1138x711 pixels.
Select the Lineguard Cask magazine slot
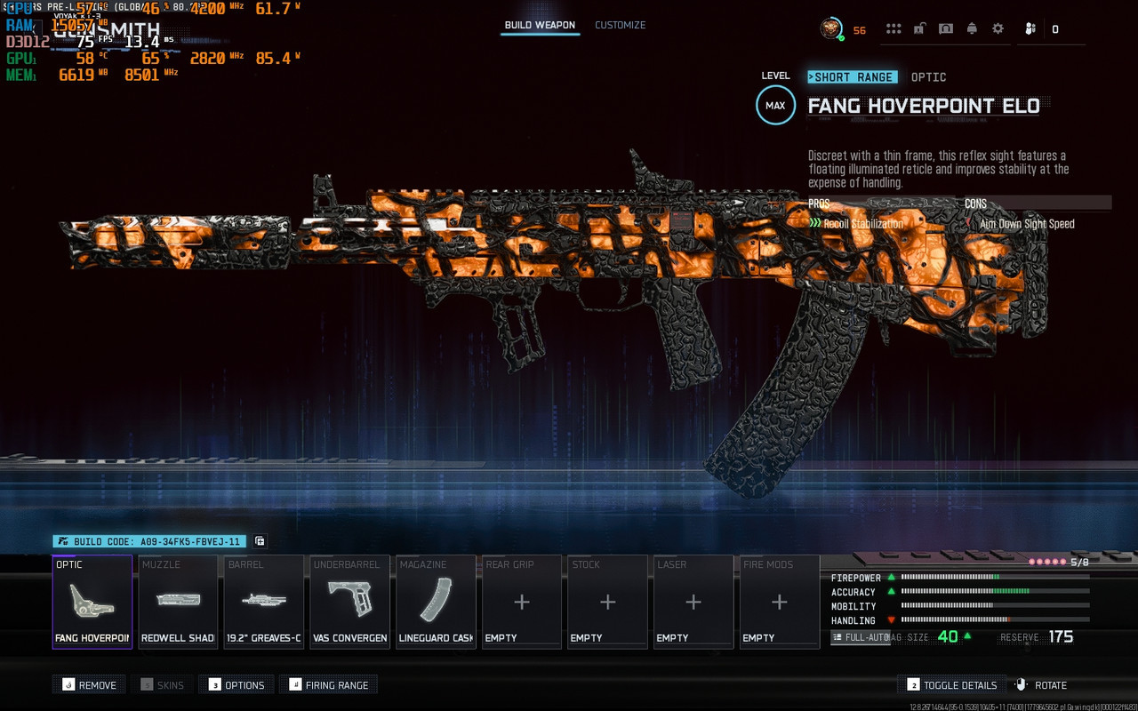point(436,602)
